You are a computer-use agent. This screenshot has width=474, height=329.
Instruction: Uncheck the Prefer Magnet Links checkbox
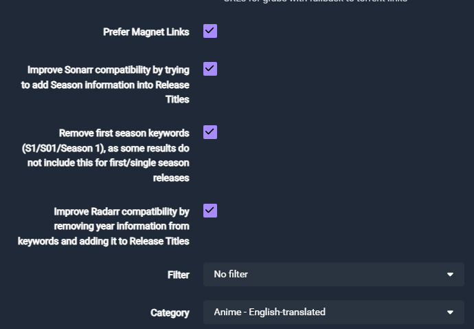pos(210,31)
